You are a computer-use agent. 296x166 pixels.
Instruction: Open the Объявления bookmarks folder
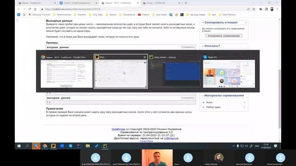127,15
